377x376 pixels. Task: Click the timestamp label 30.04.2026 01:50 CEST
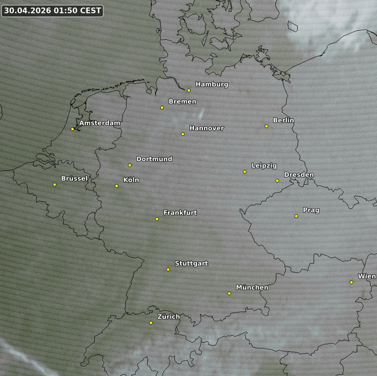coord(52,10)
